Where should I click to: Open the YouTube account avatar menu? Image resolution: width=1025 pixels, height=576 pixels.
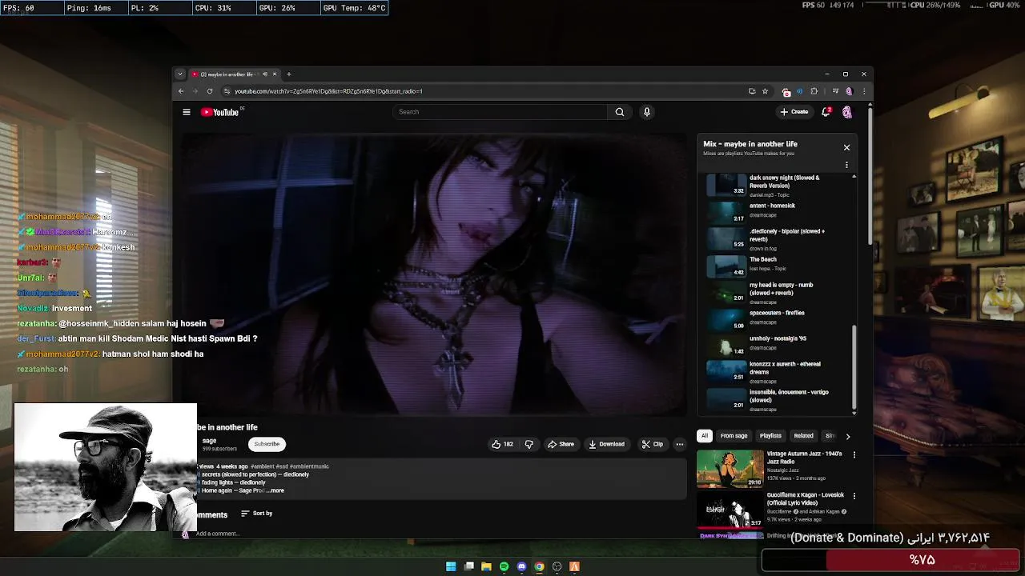point(847,112)
